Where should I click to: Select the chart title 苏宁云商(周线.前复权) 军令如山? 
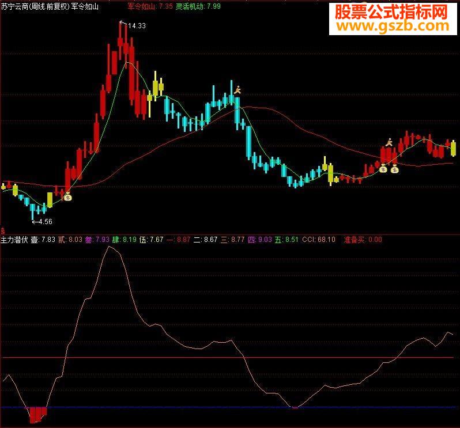click(50, 6)
